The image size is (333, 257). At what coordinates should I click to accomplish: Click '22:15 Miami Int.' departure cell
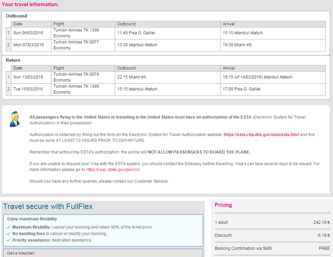[x=168, y=77]
